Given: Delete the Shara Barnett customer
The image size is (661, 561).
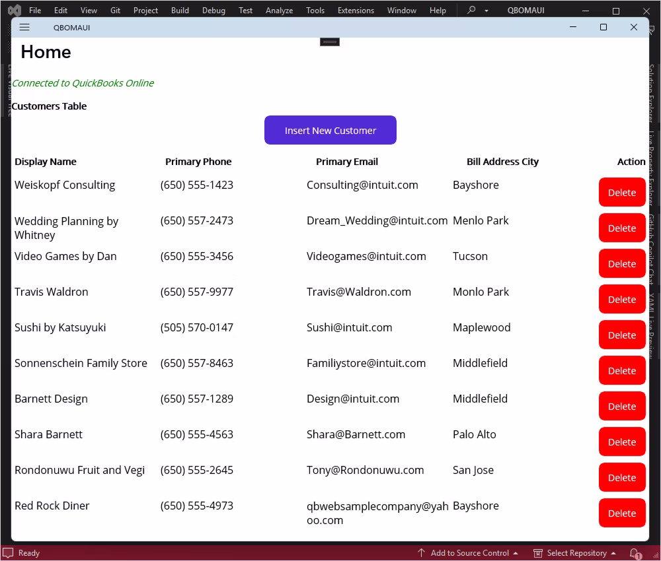Looking at the screenshot, I should coord(622,442).
